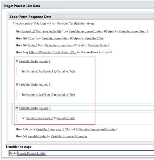Image resolution: width=154 pixels, height=160 pixels.
Task: Click the 'plus' operator link
Action: click(x=59, y=130)
